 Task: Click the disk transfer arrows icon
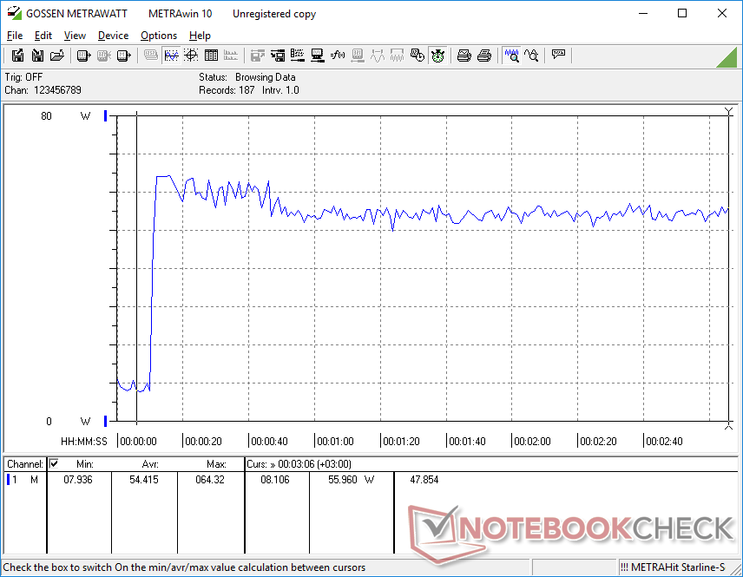click(277, 56)
